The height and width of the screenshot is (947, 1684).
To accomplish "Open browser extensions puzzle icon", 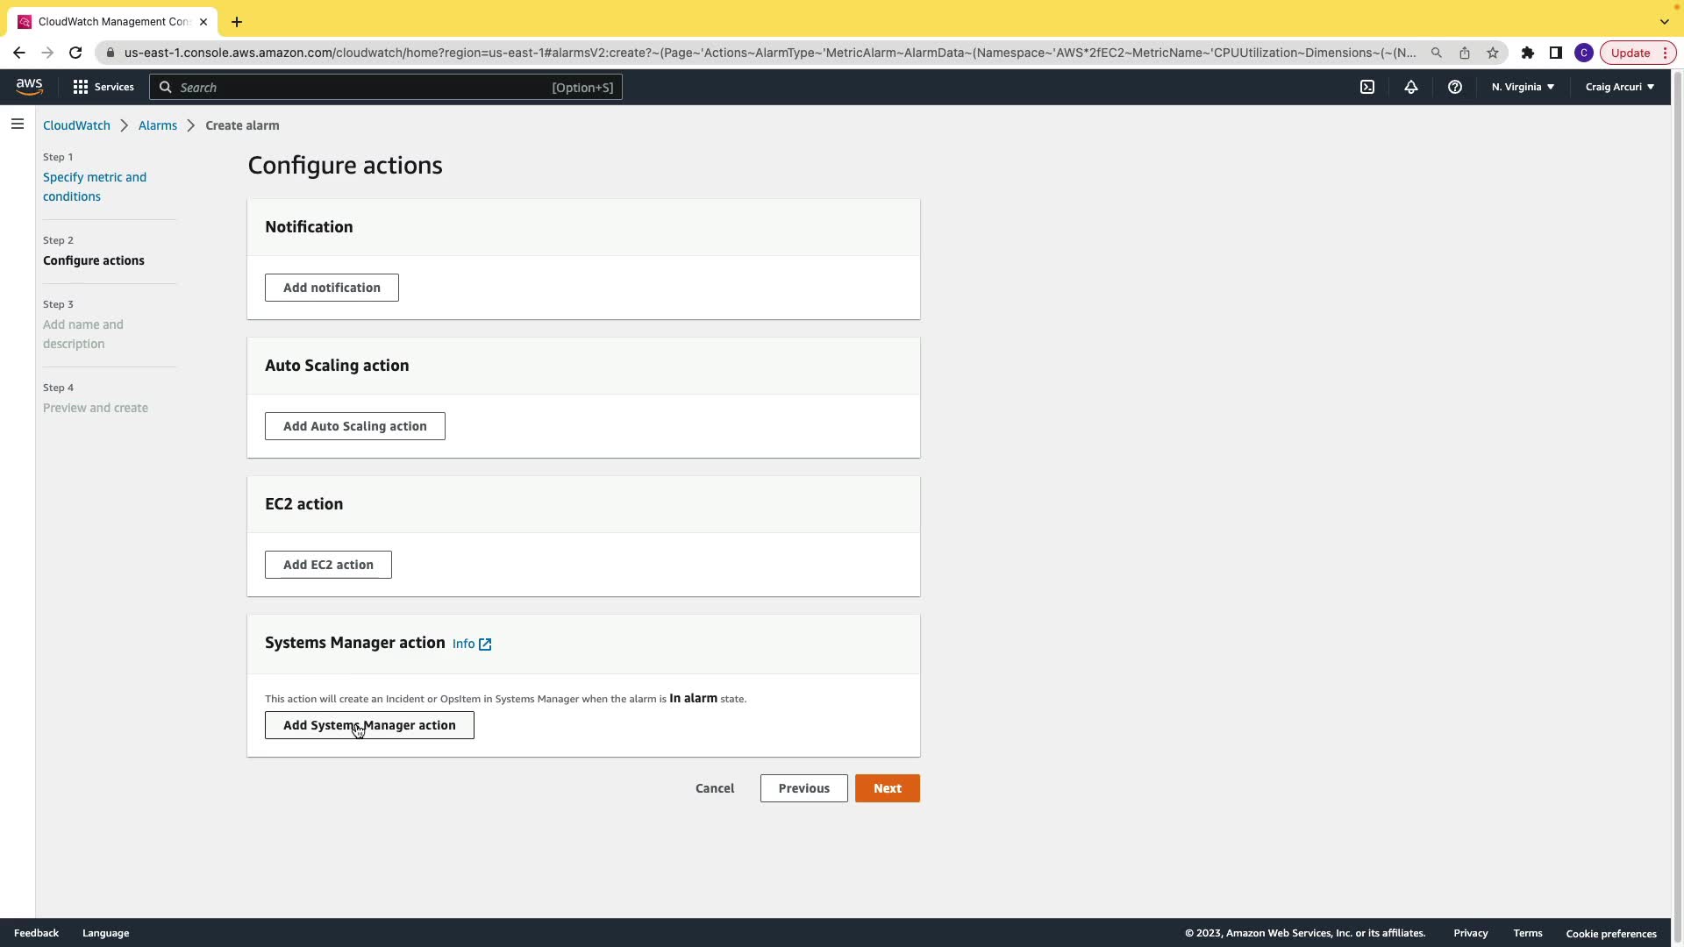I will 1528,53.
